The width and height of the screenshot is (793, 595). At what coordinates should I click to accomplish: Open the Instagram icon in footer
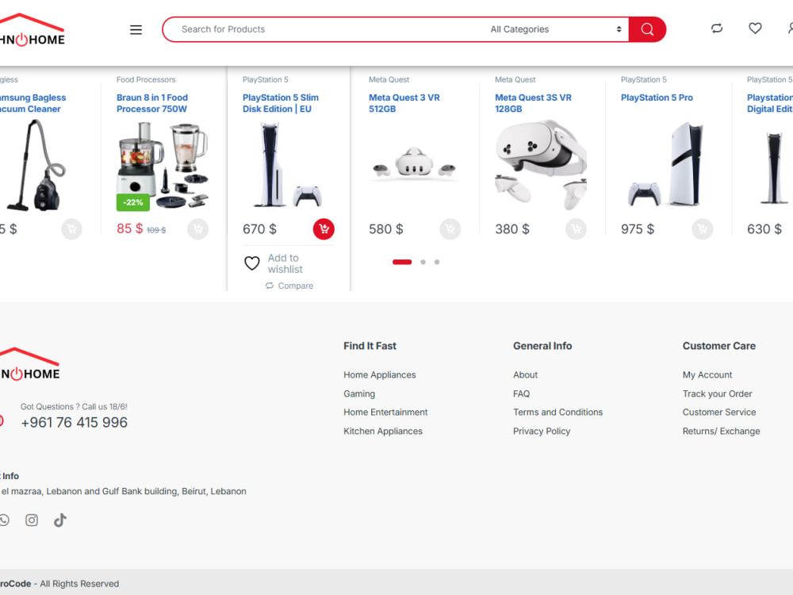click(x=32, y=520)
